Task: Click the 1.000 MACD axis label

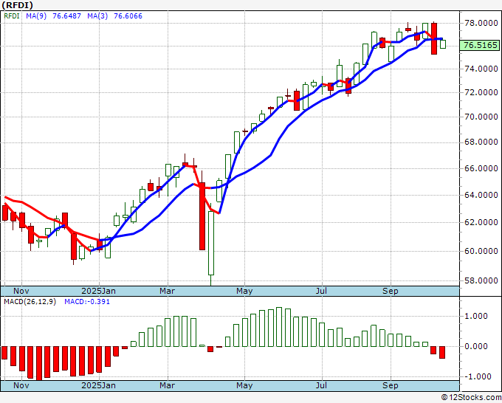Action: pos(476,316)
